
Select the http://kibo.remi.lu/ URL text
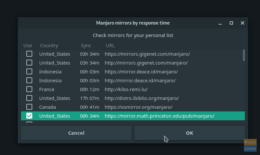coord(126,89)
